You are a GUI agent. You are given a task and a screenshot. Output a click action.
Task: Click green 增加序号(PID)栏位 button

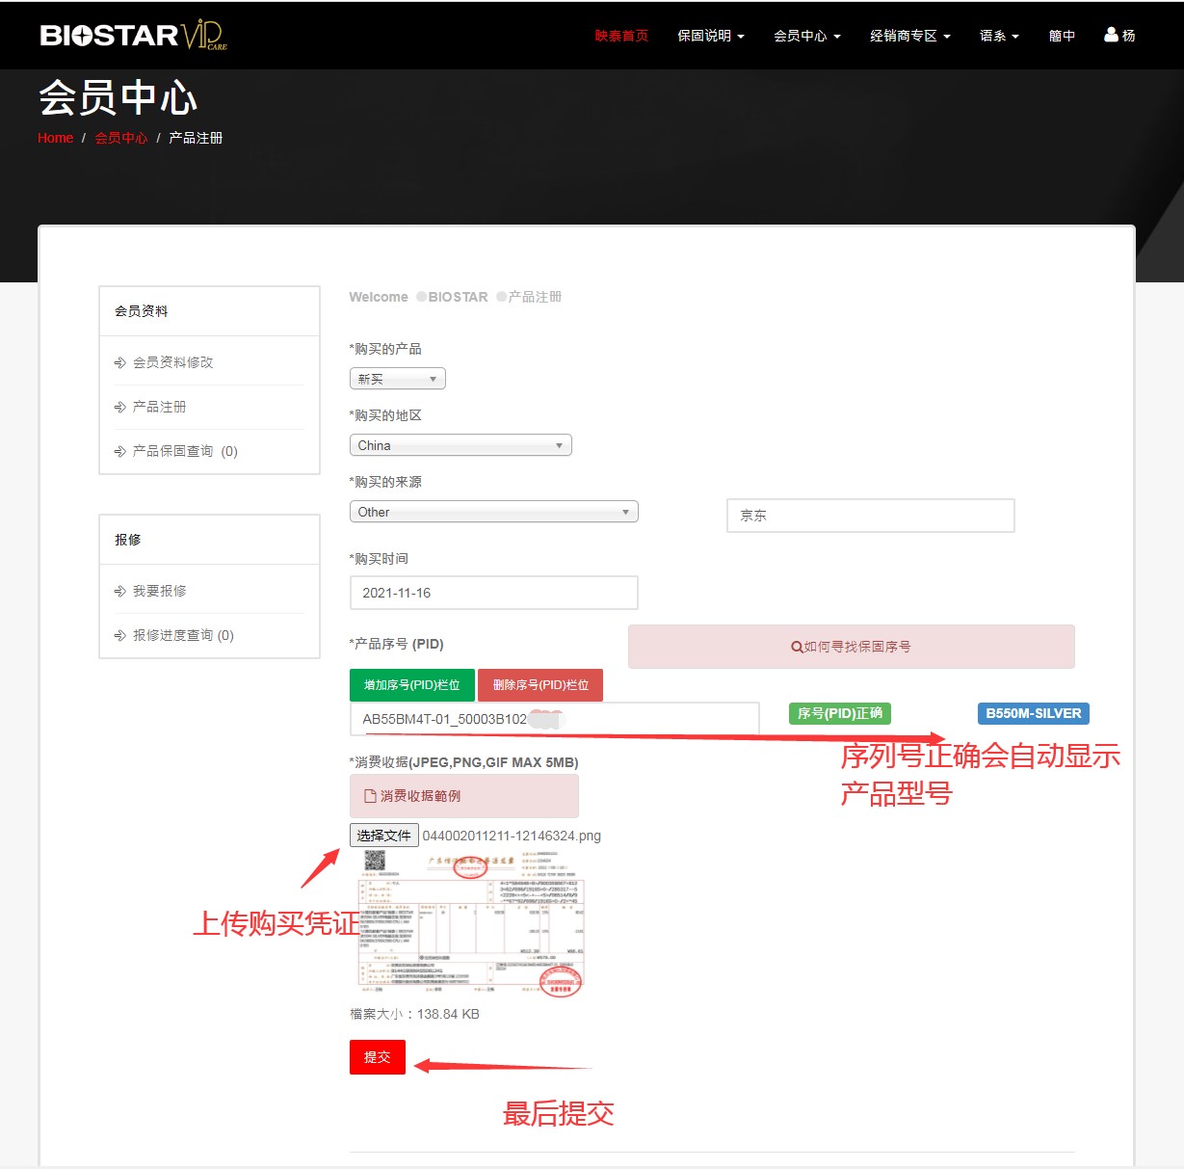click(412, 685)
